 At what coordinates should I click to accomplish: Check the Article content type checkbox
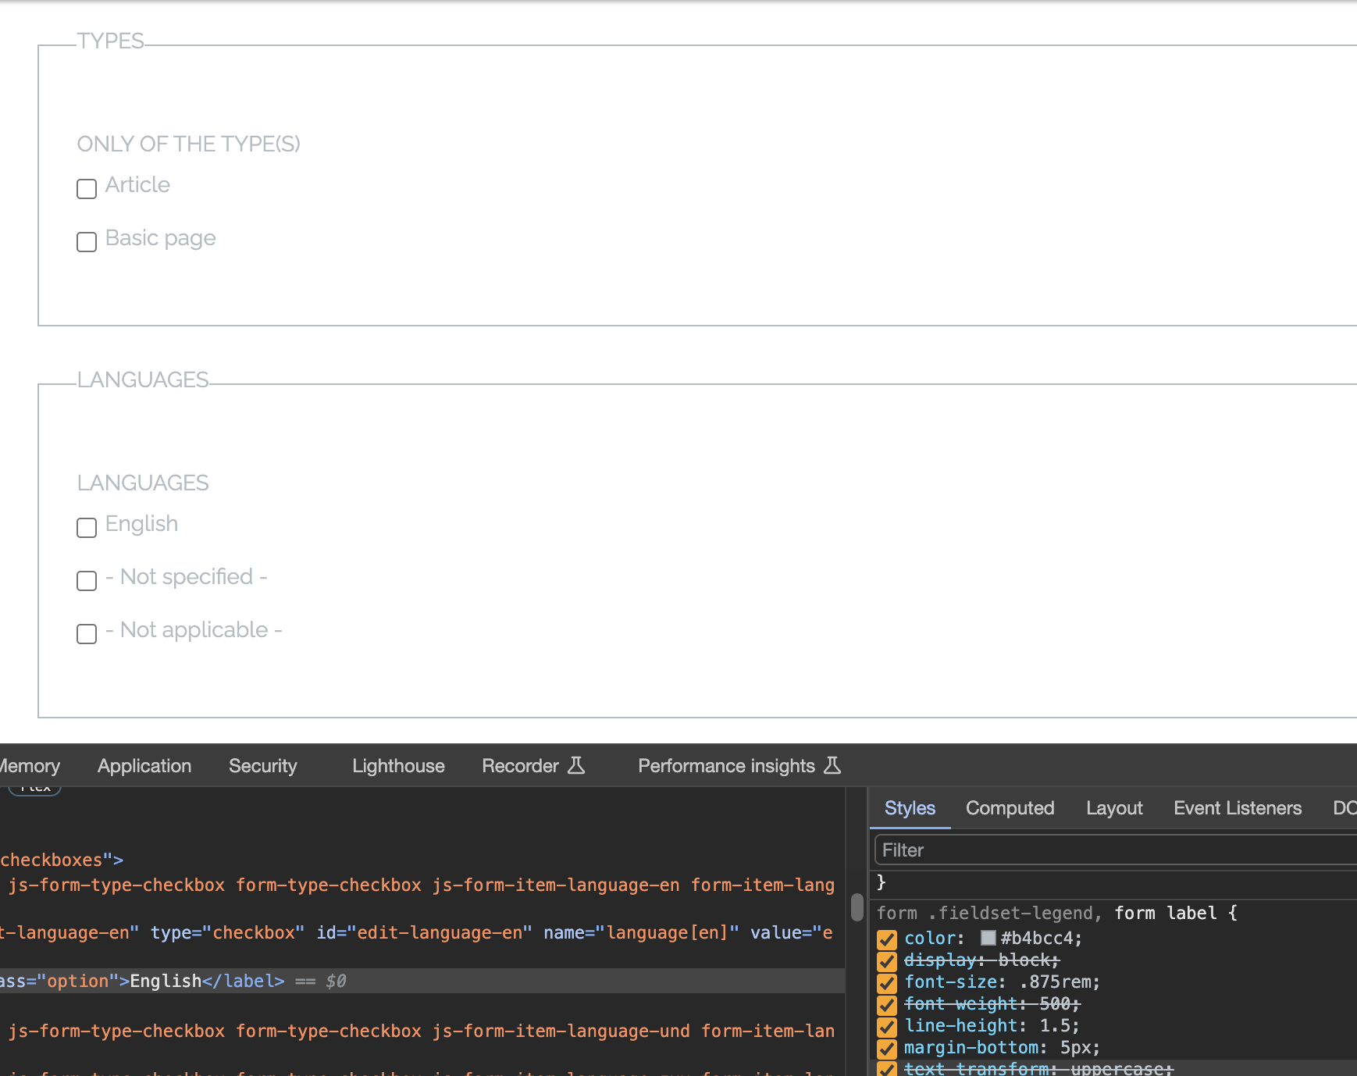86,189
